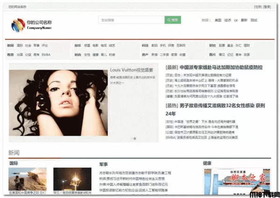The height and width of the screenshot is (198, 280).
Task: Open the [女性] 中国造 世界之最 news item
Action: tap(200, 122)
